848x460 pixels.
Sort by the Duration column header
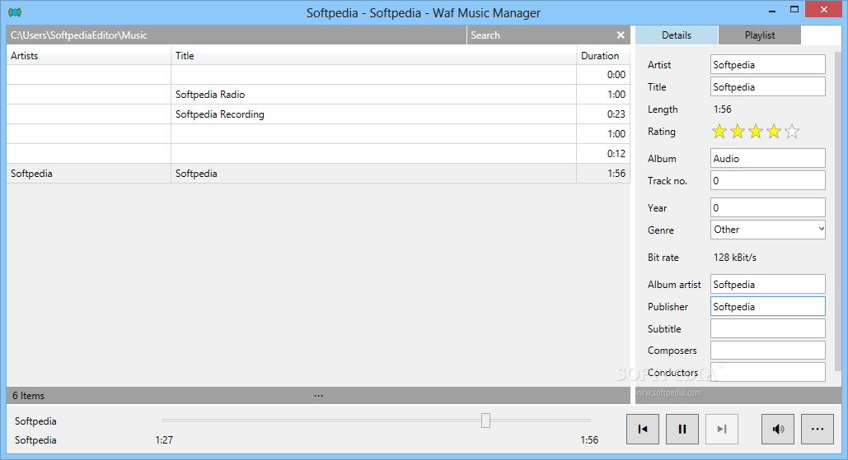[603, 56]
